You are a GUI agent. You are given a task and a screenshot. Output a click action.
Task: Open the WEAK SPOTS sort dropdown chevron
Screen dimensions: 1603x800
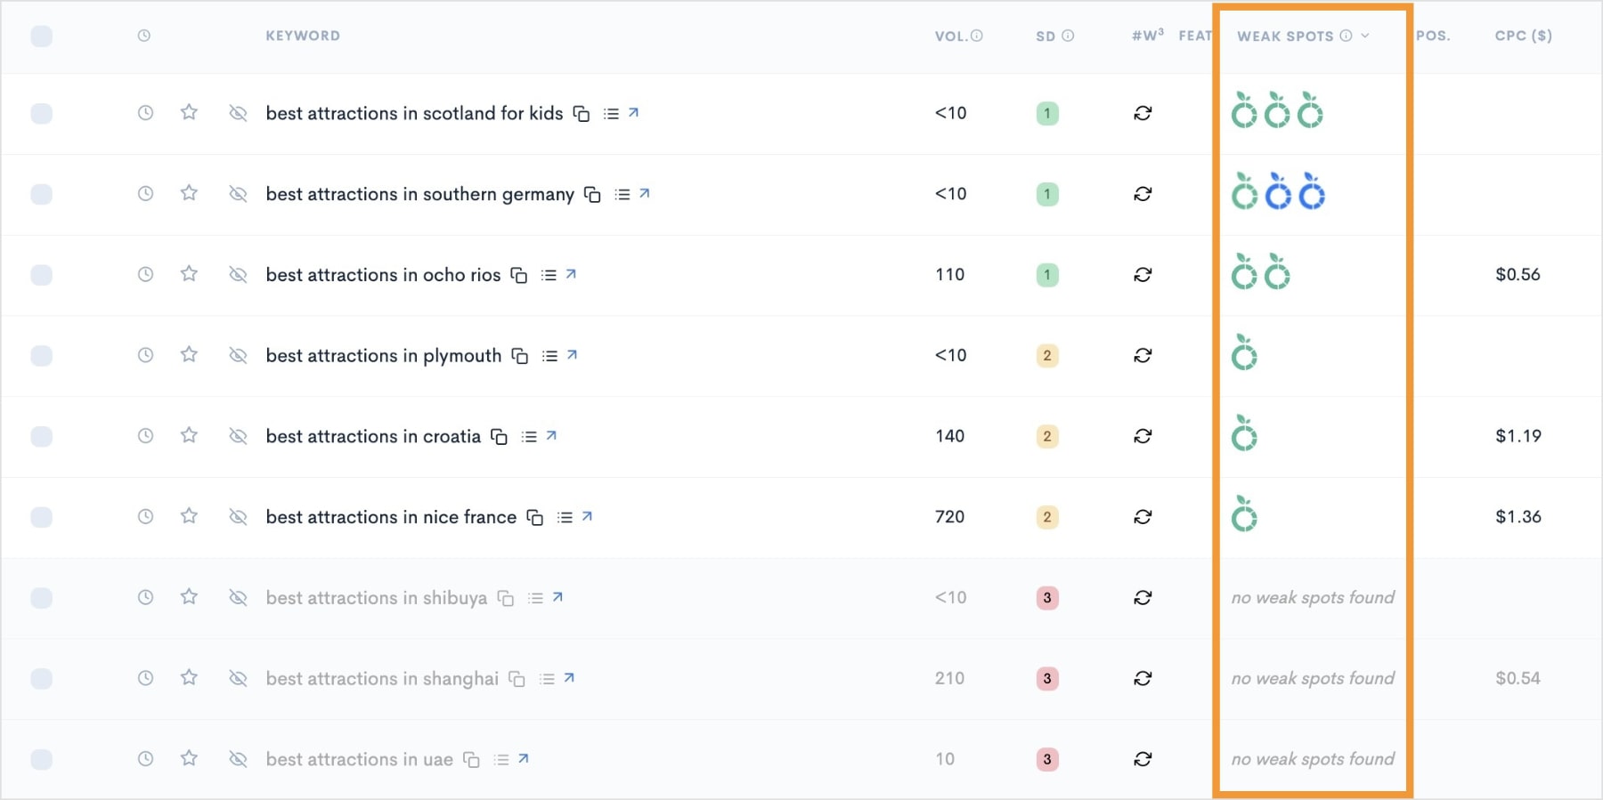pos(1365,36)
